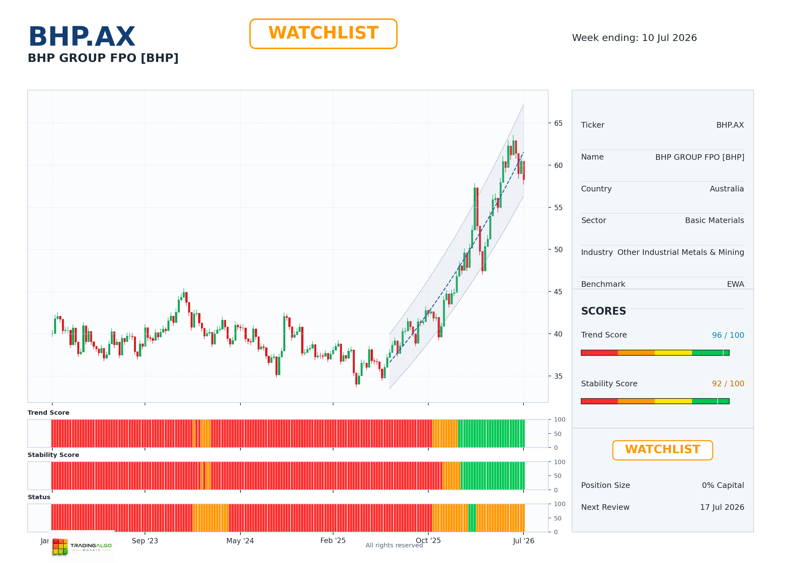789x563 pixels.
Task: Click the TradingAlgo Mosaic logo
Action: pos(82,546)
